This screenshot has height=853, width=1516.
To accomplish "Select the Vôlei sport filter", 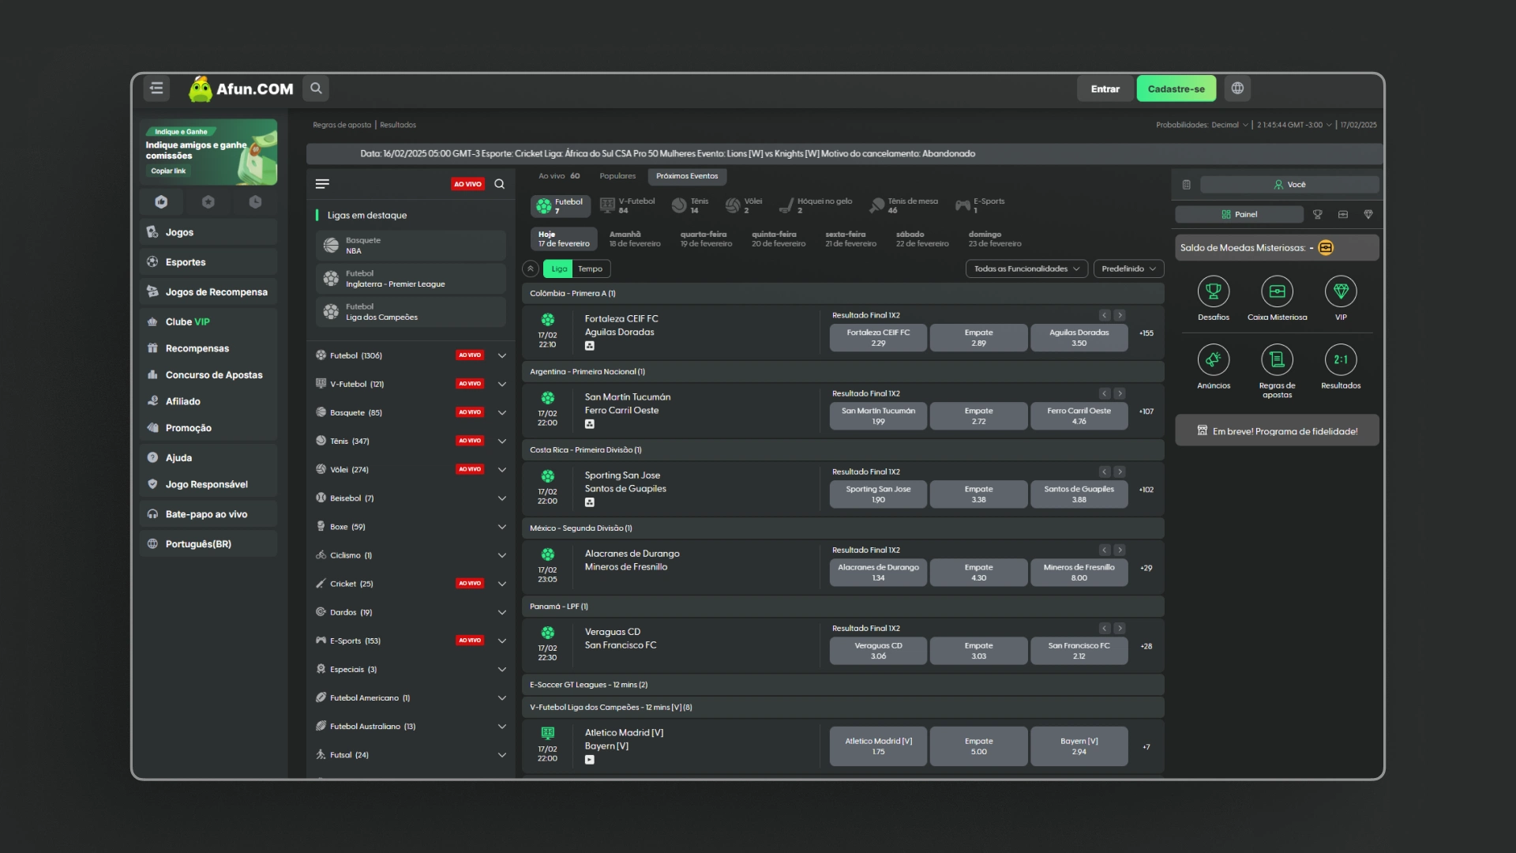I will (743, 205).
